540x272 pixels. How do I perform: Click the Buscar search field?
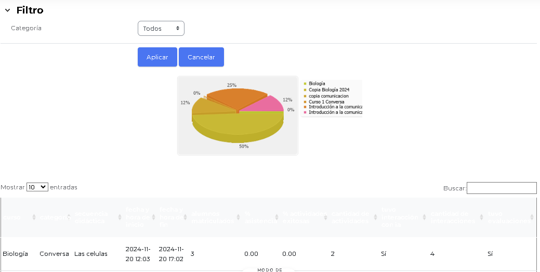point(501,188)
